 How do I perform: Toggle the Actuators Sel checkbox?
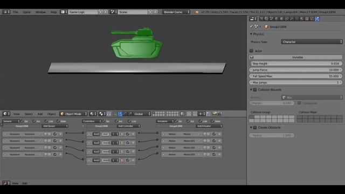176,121
